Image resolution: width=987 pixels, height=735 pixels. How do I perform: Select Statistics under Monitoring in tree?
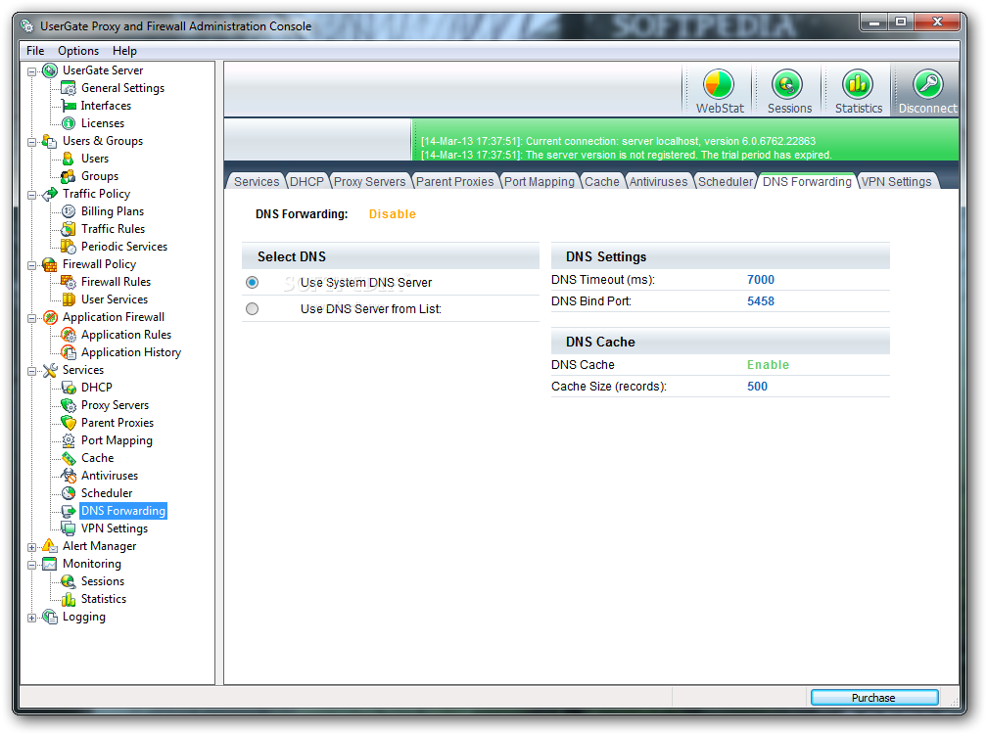pyautogui.click(x=103, y=599)
